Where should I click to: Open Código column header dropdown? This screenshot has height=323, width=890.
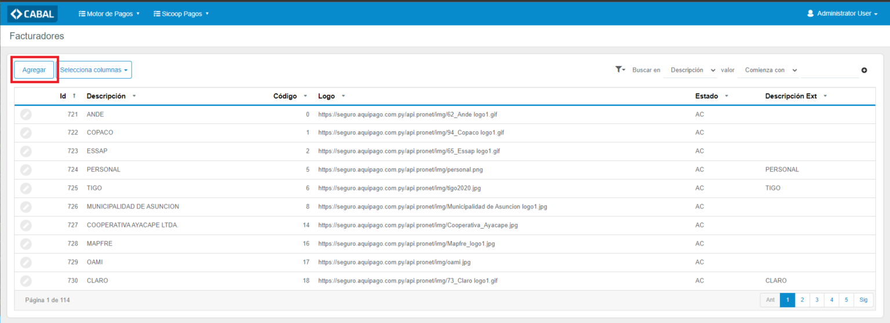305,96
